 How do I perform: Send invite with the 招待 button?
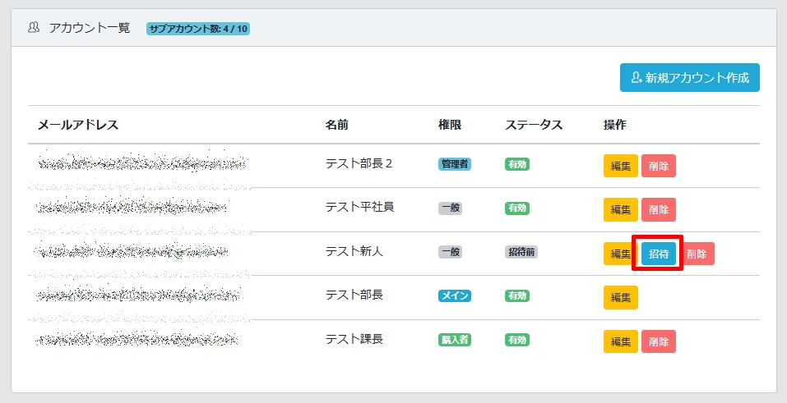click(658, 254)
